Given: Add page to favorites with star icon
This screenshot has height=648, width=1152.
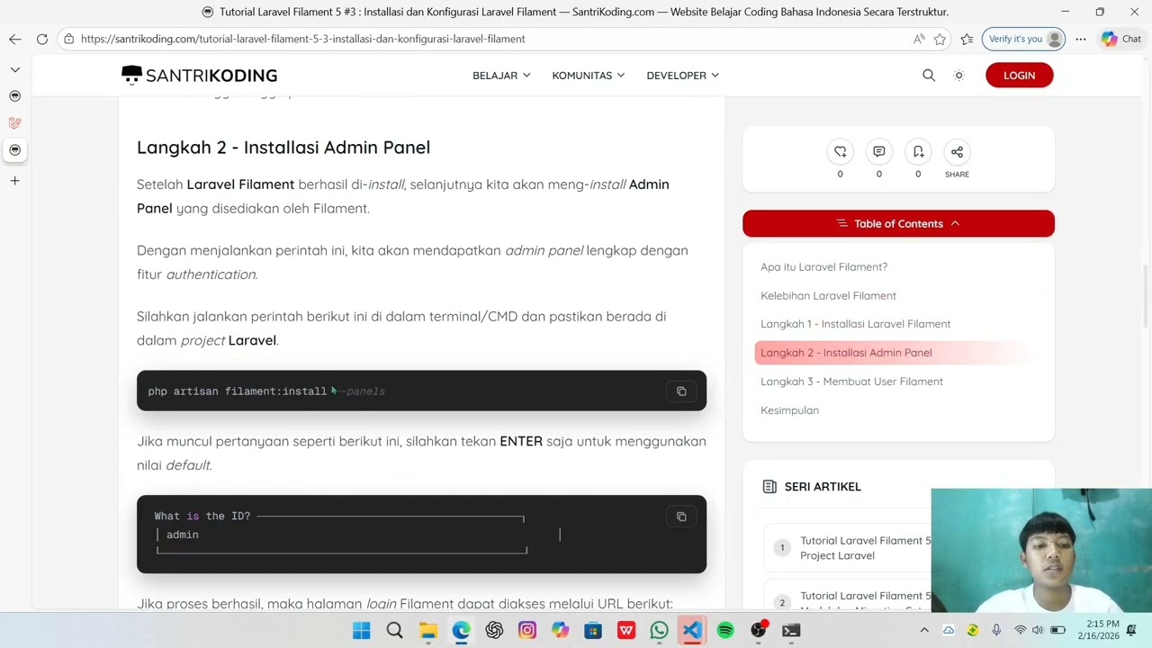Looking at the screenshot, I should coord(940,39).
